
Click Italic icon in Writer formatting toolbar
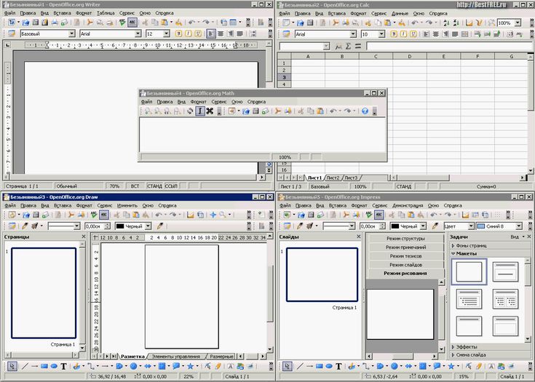188,33
